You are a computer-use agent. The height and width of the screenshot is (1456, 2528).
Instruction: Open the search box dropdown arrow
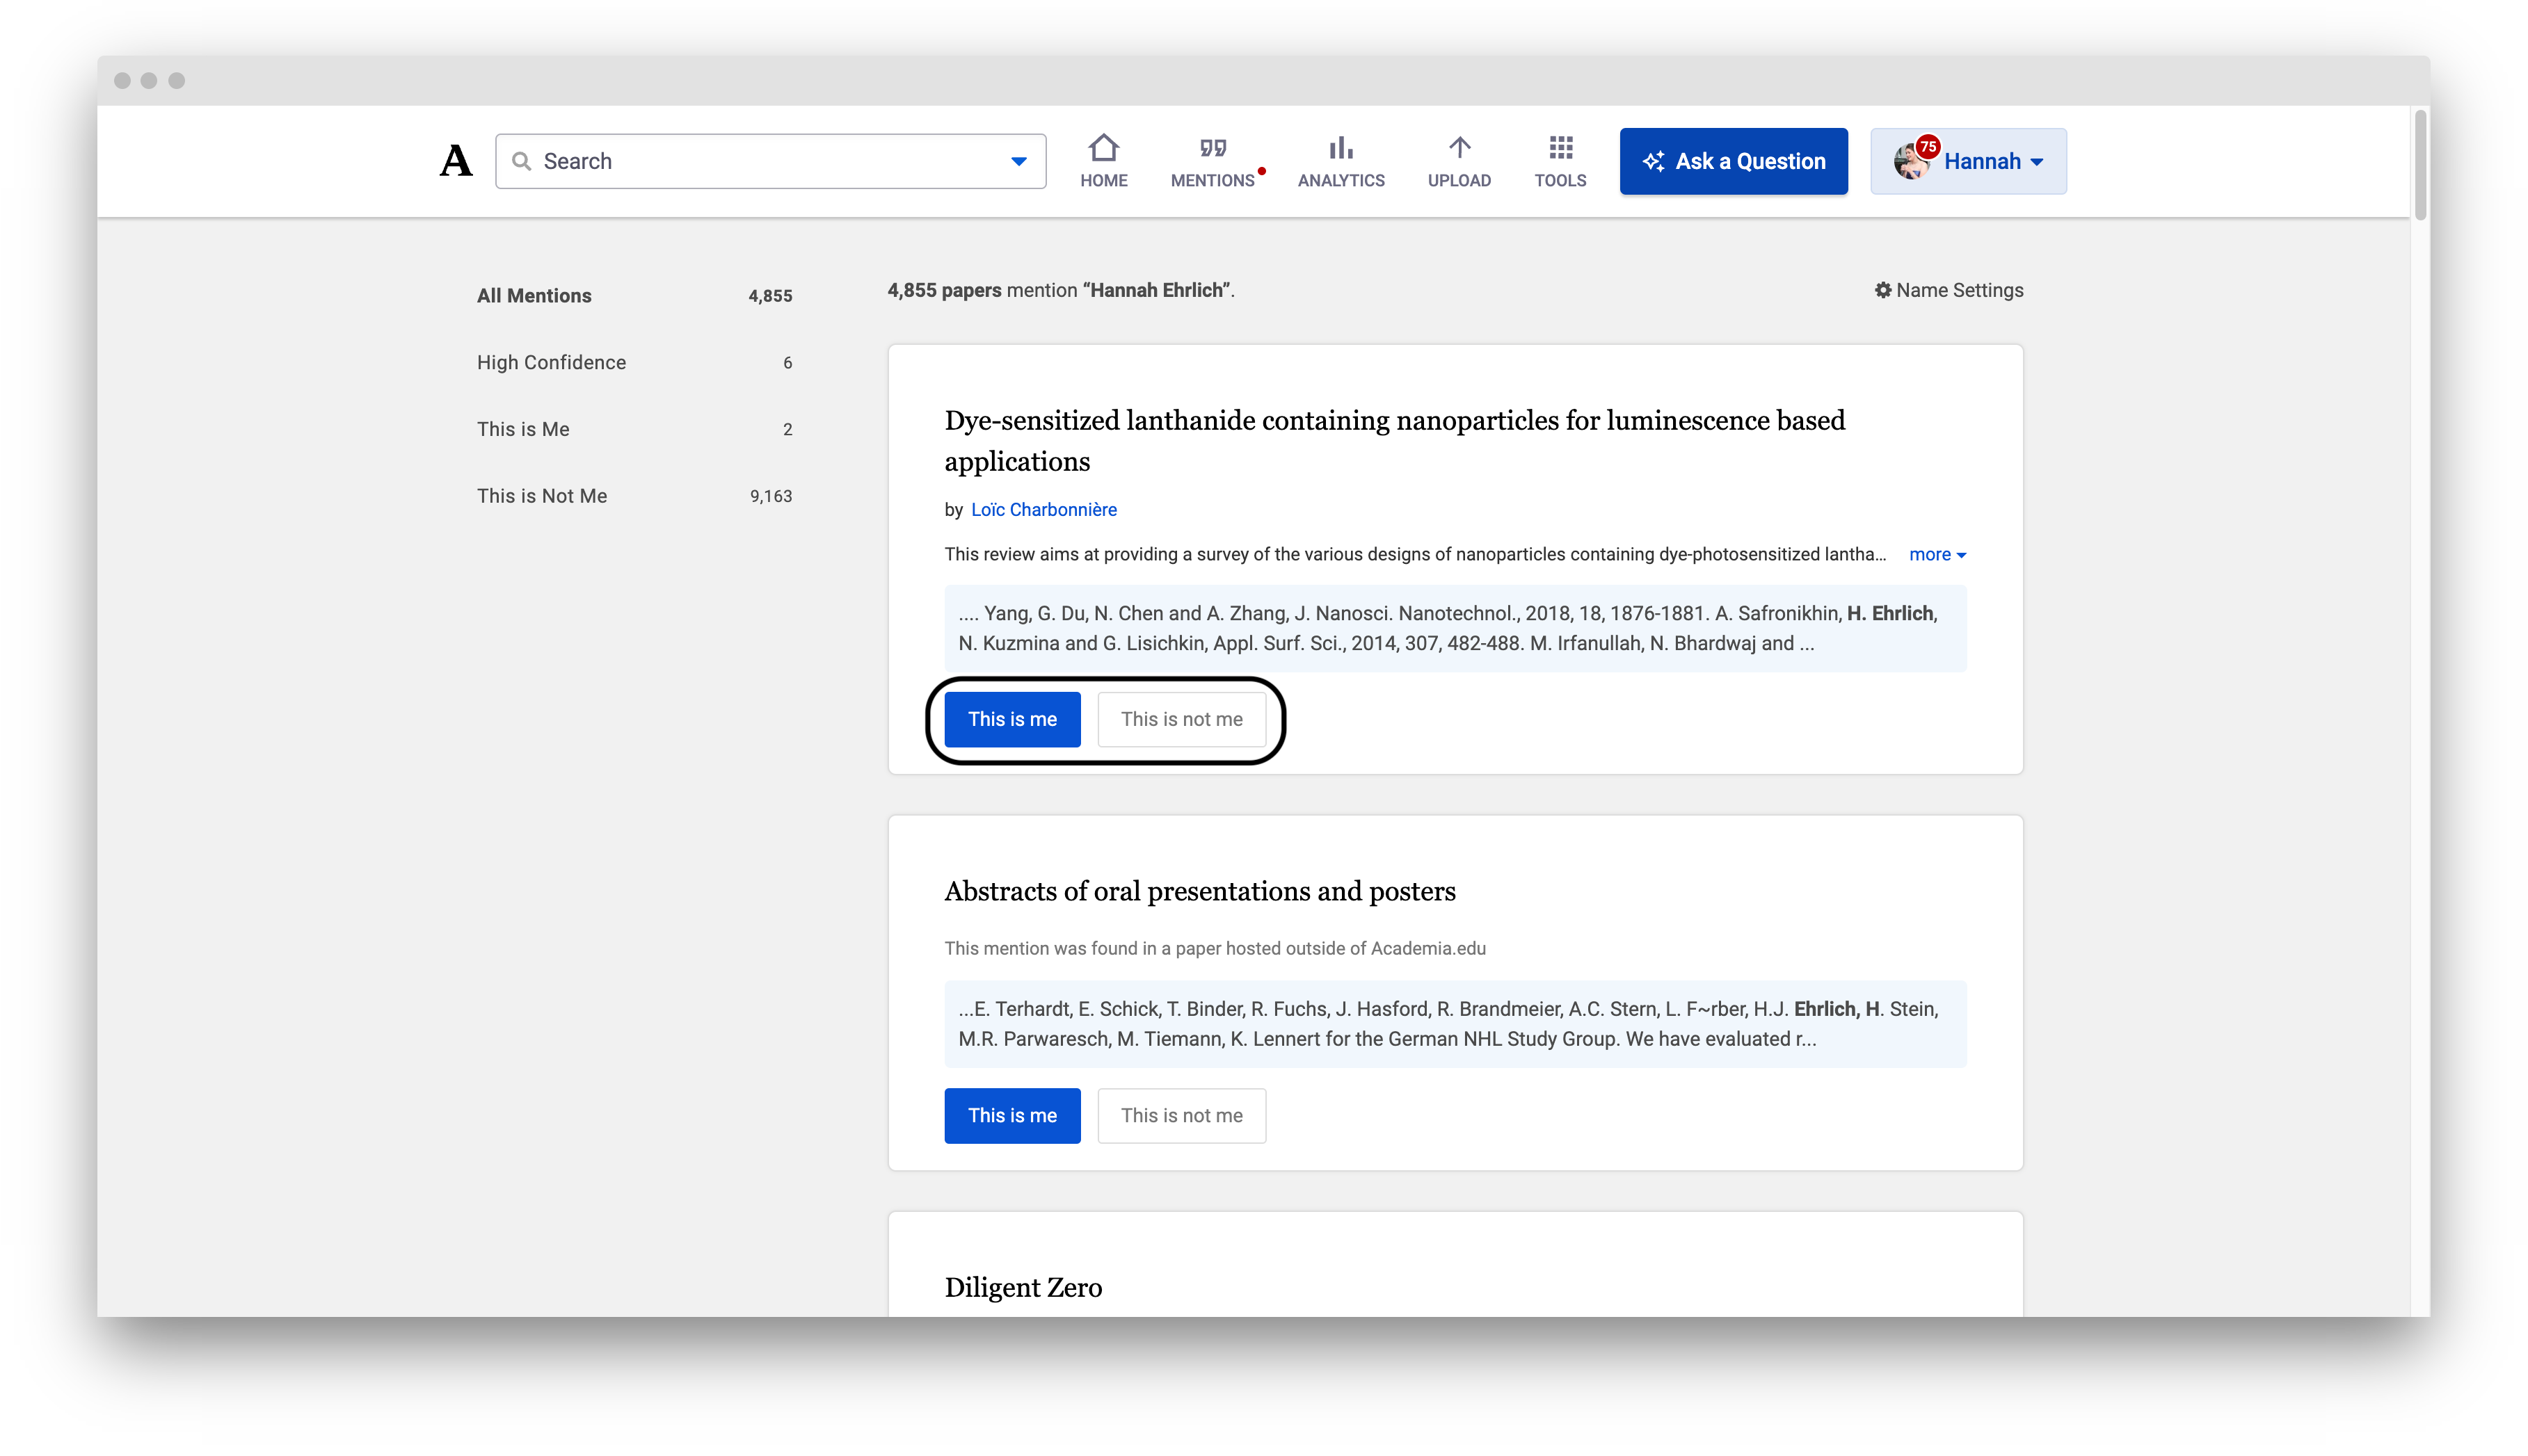click(x=1018, y=161)
